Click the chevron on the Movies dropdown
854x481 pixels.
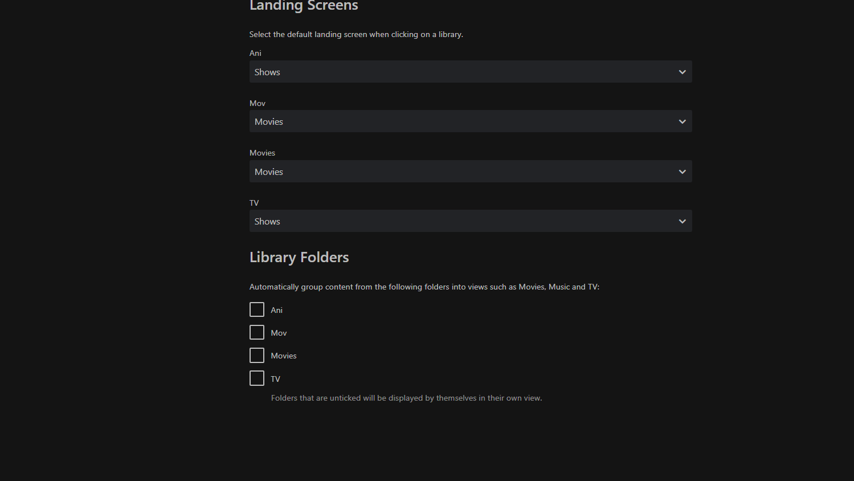click(x=682, y=172)
